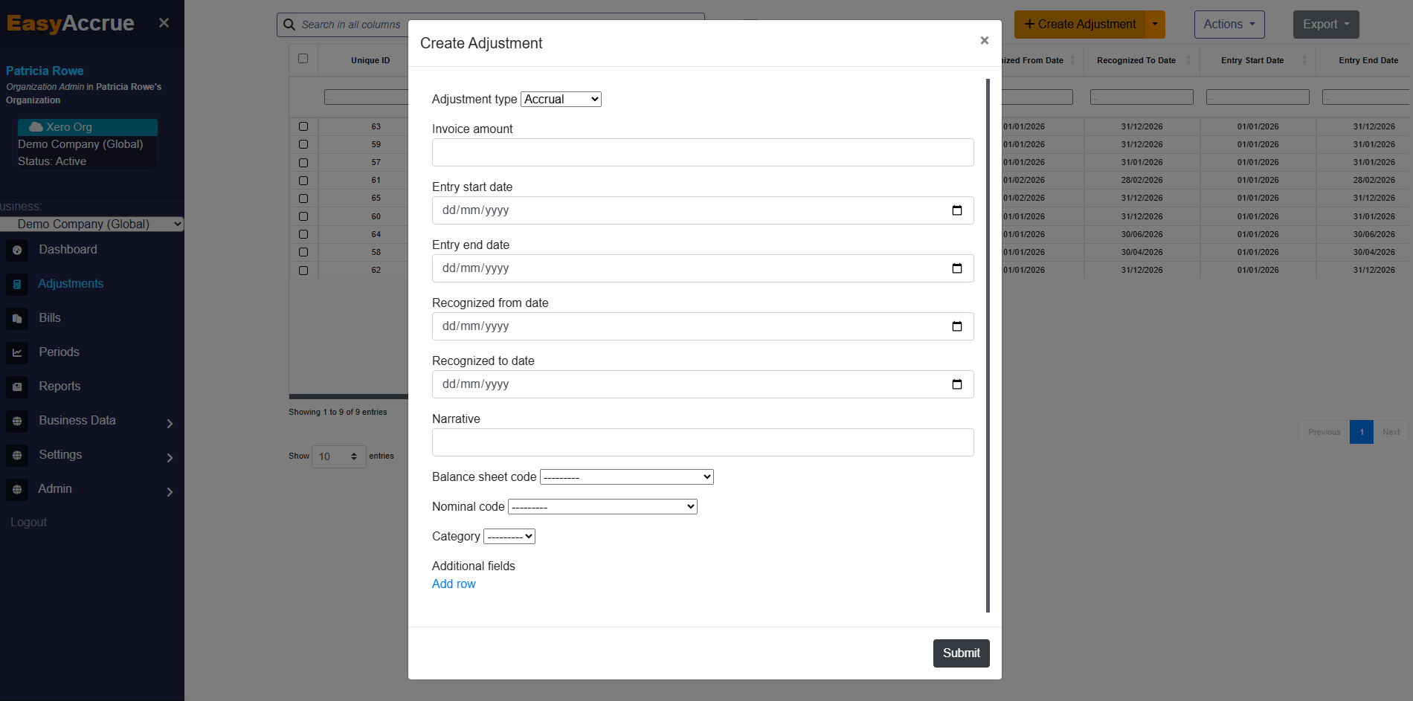Open the Category dropdown

(x=509, y=536)
